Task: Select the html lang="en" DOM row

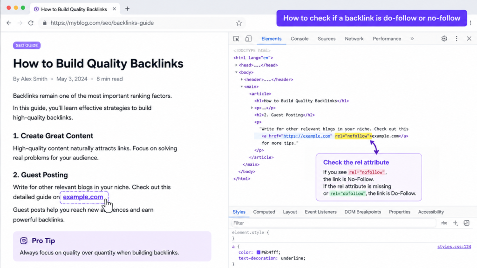Action: tap(253, 58)
